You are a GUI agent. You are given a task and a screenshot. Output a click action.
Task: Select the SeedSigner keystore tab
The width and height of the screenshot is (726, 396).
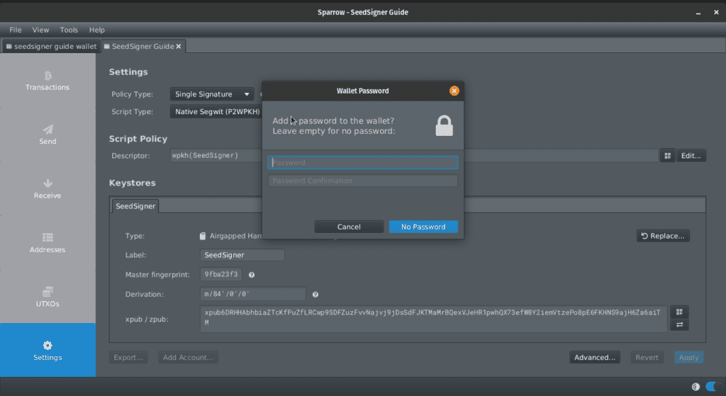(x=135, y=206)
